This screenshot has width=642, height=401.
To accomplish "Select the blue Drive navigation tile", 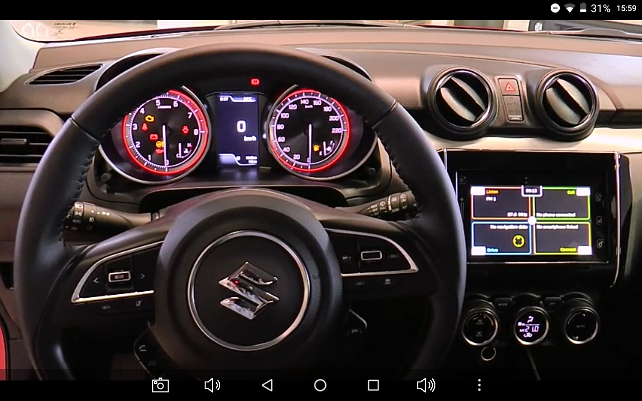I will point(501,238).
